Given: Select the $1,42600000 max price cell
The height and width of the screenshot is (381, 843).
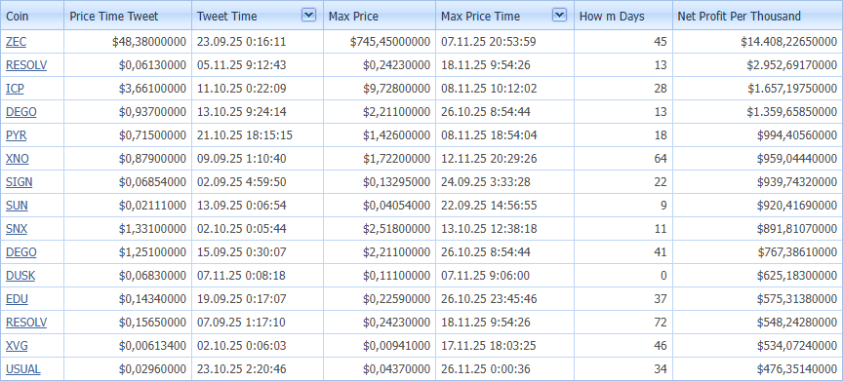Looking at the screenshot, I should click(380, 135).
